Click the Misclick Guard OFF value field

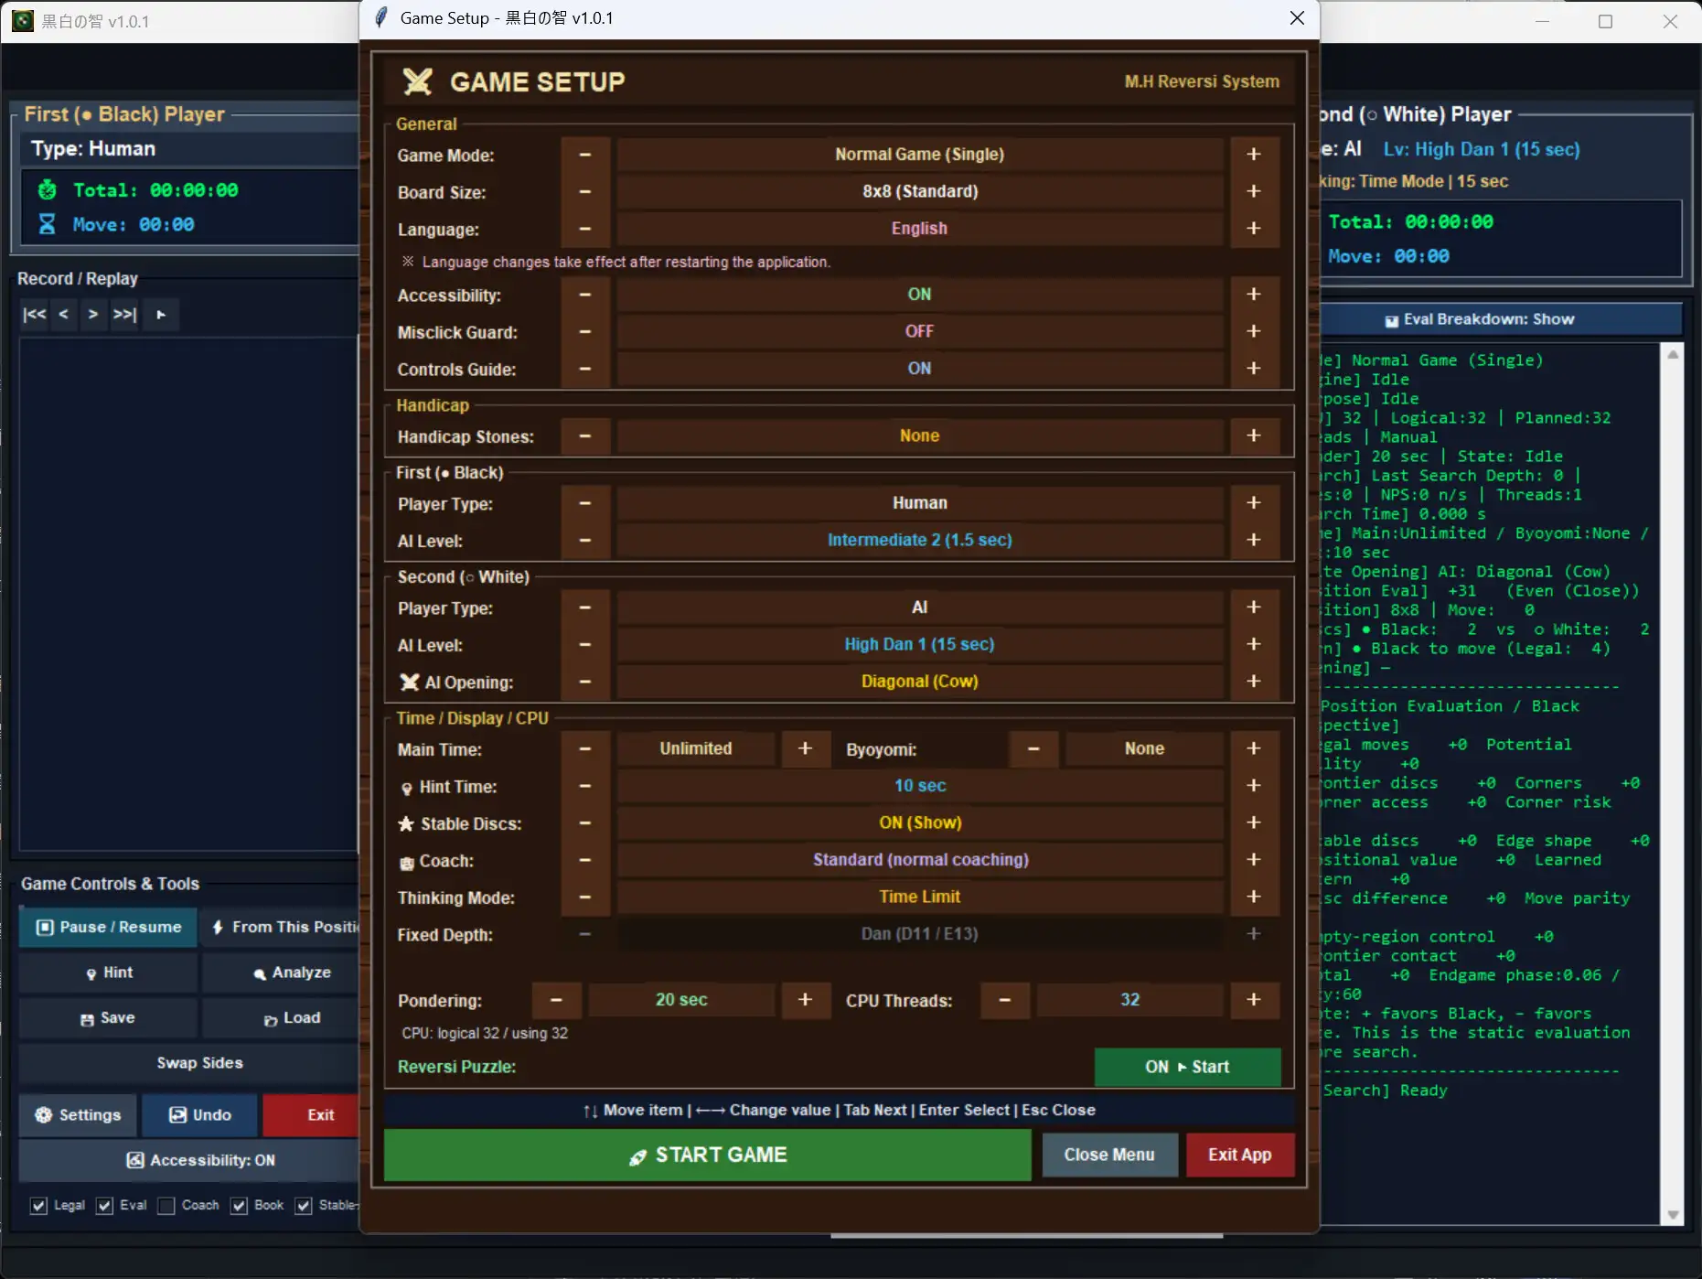(x=919, y=331)
